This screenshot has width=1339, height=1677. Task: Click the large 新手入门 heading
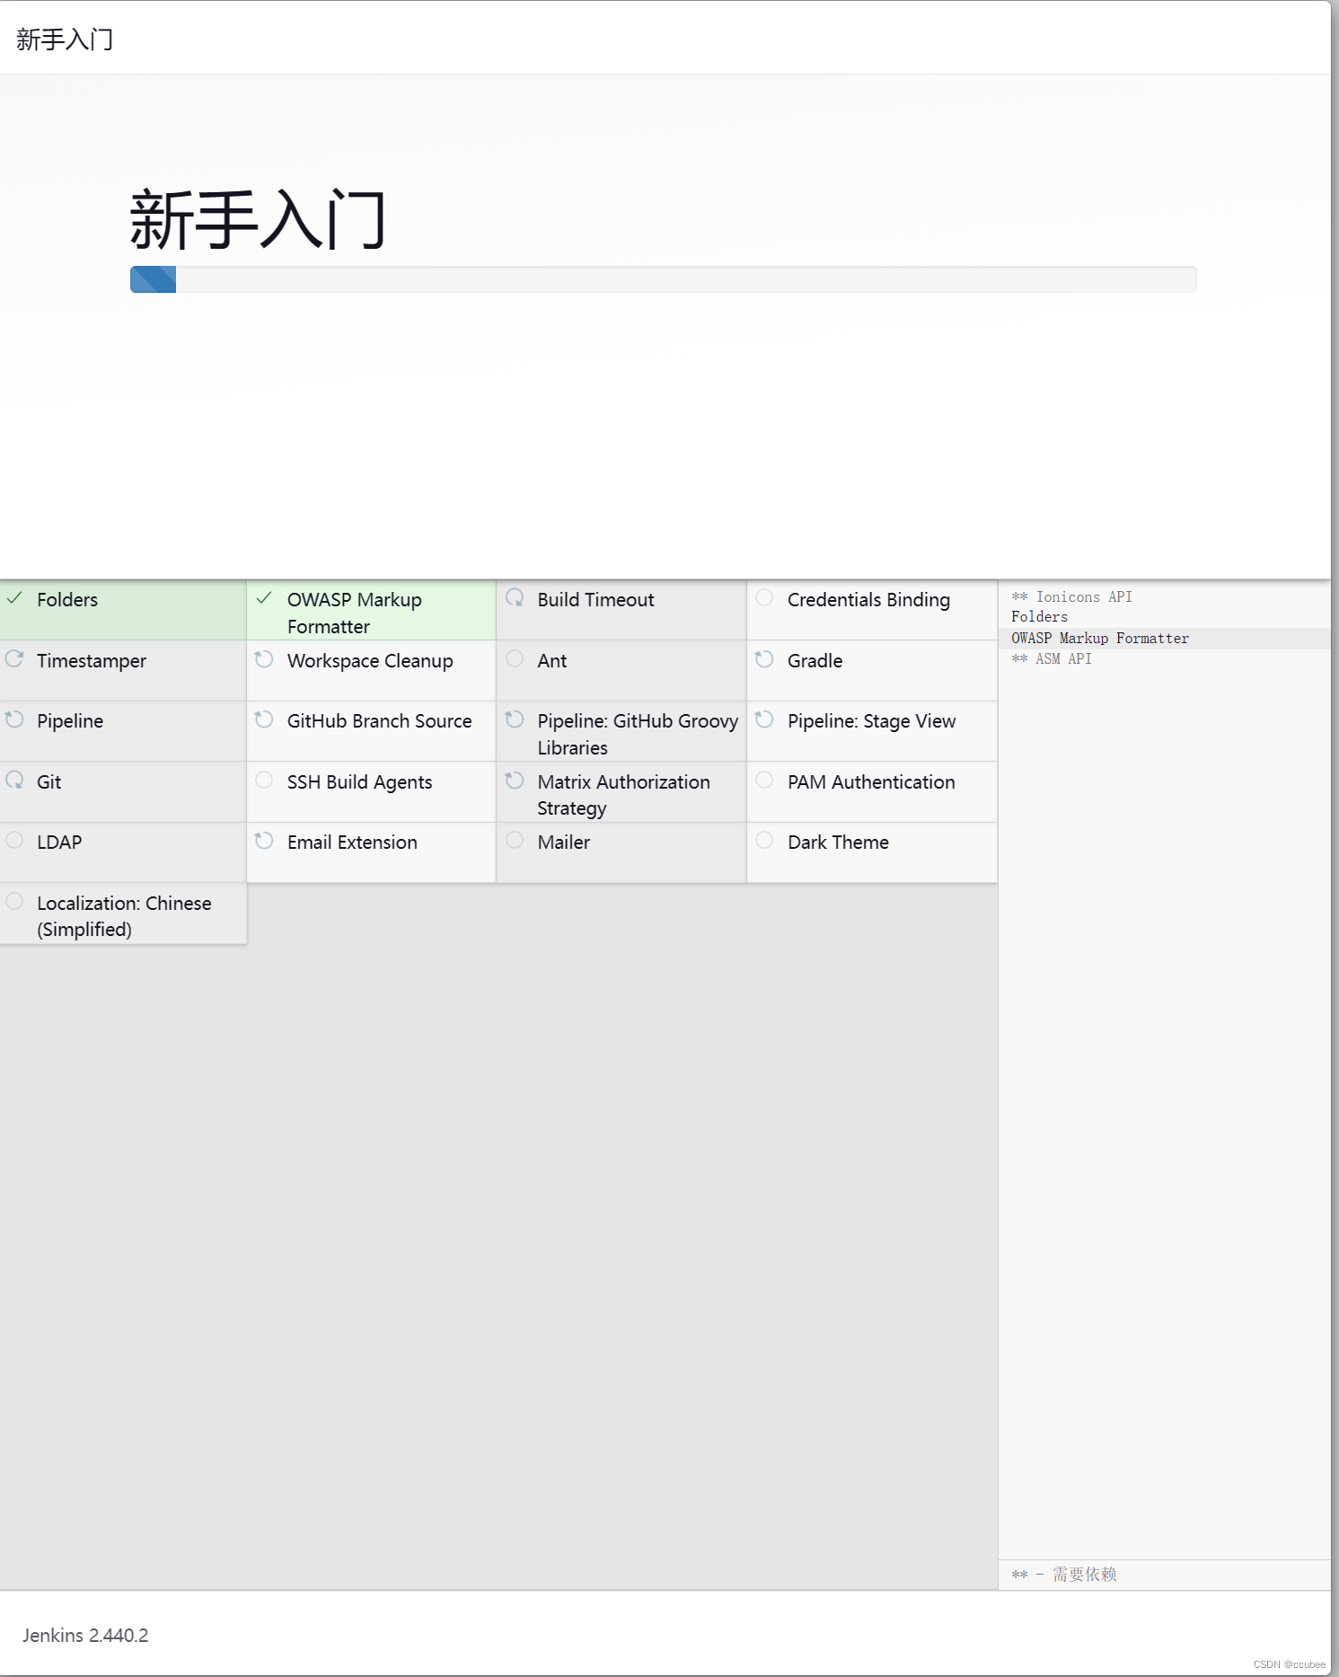(259, 220)
